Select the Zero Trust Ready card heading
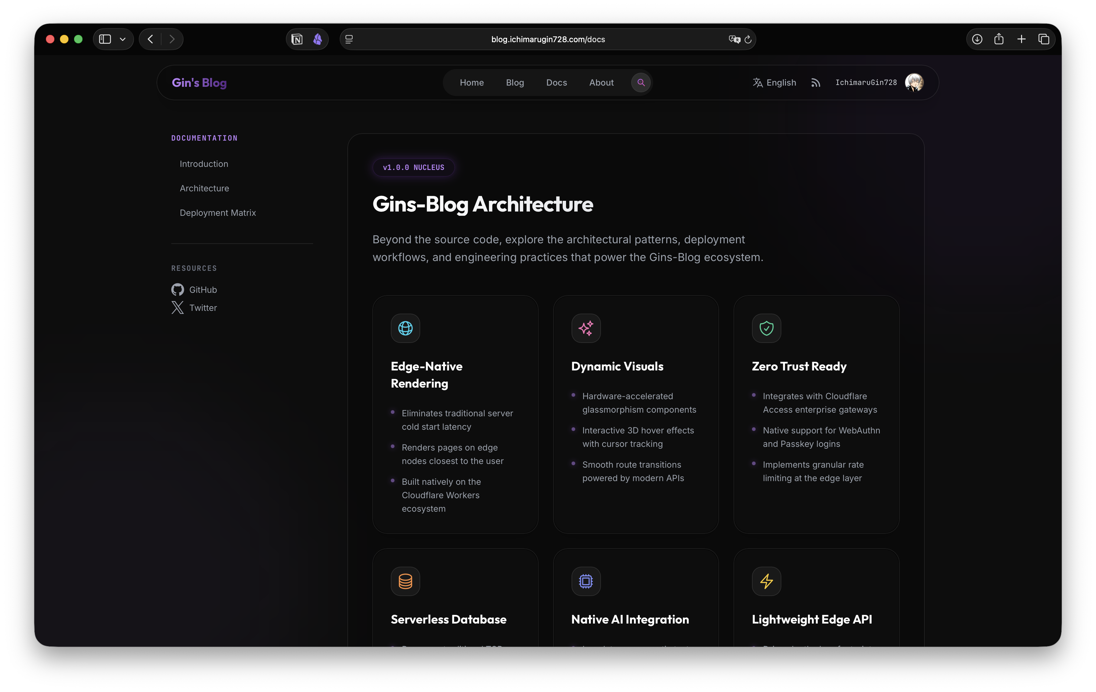 [799, 366]
